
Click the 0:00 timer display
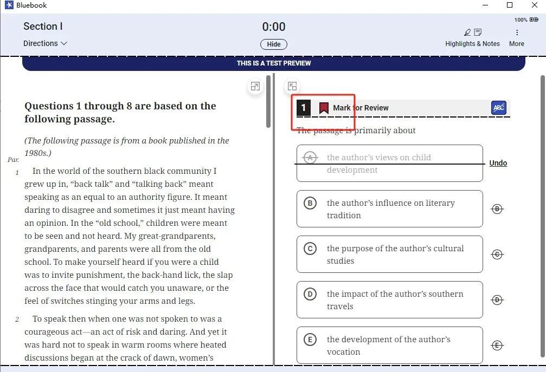click(x=274, y=27)
